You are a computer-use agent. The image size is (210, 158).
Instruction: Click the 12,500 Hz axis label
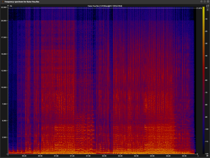(x=4, y=71)
